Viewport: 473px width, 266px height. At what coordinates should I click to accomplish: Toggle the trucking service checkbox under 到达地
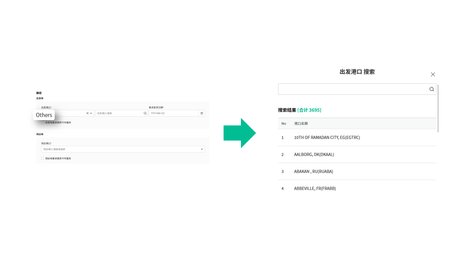[x=43, y=158]
